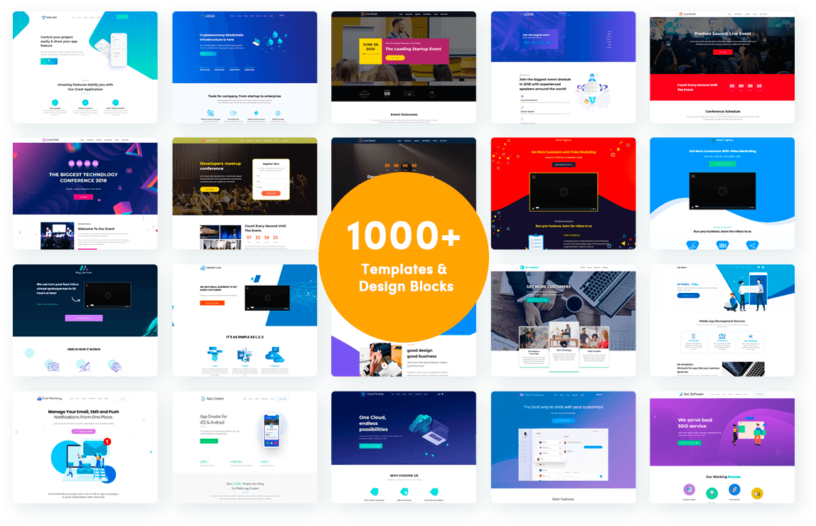The width and height of the screenshot is (816, 526).
Task: Open the next slide arrow on the SEO banner
Action: click(778, 452)
